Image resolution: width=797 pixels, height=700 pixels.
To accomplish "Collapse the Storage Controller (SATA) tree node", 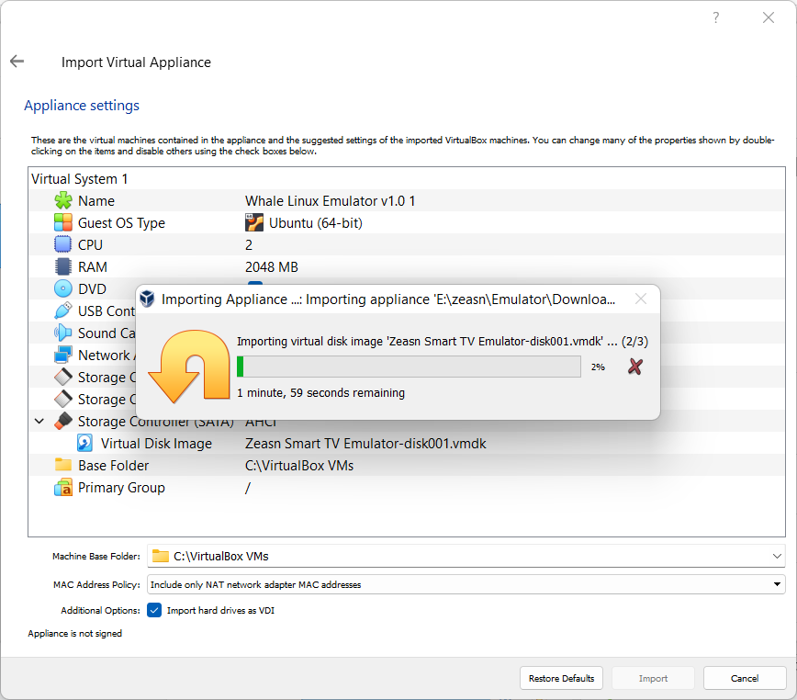I will tap(39, 422).
